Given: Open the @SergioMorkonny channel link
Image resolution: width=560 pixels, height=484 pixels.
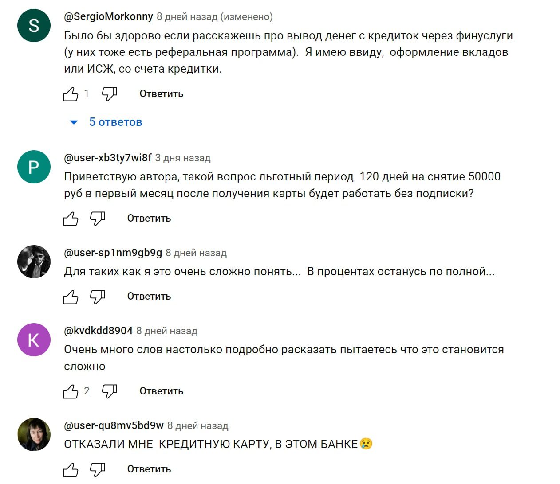Looking at the screenshot, I should click(x=108, y=17).
